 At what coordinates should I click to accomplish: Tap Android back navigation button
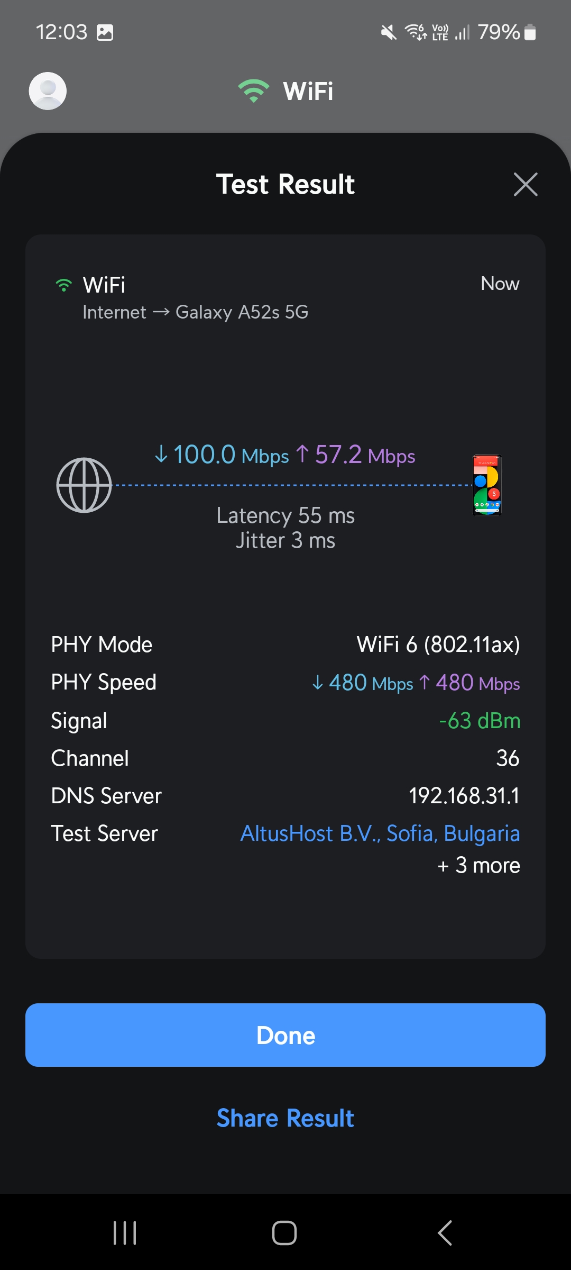click(445, 1233)
